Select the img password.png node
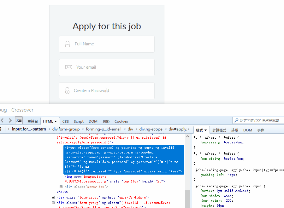284x208 pixels. [115, 179]
